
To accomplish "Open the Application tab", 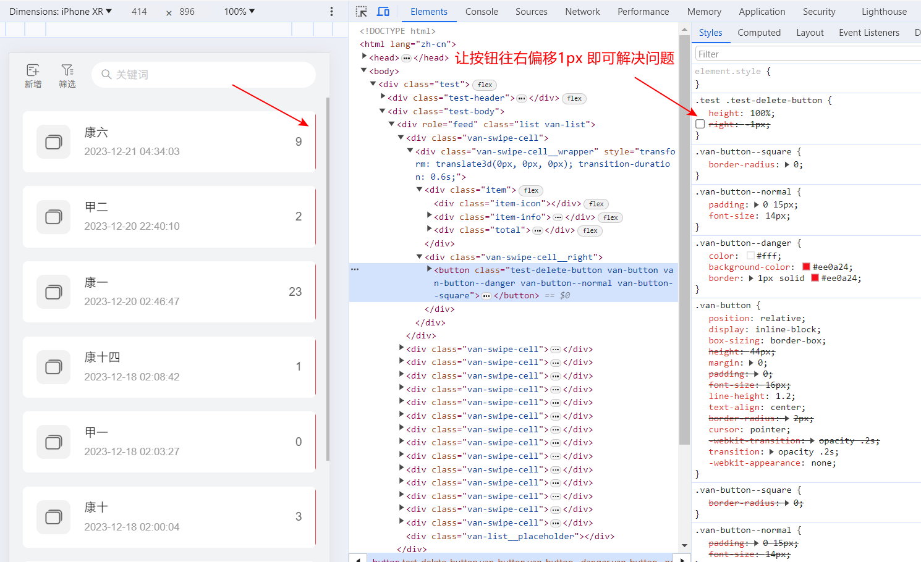I will 762,12.
